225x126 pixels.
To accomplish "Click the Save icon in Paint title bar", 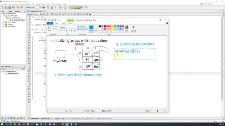I will pyautogui.click(x=52, y=20).
